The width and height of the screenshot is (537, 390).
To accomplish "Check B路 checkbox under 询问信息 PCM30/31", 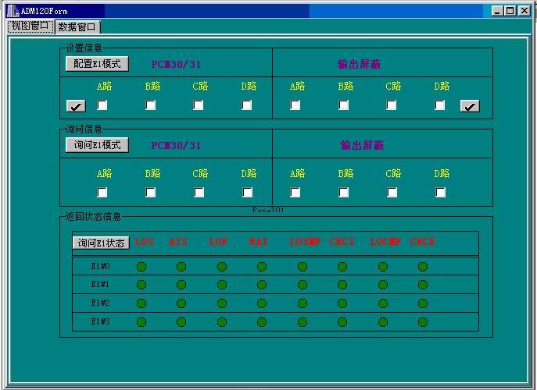I will [x=151, y=193].
